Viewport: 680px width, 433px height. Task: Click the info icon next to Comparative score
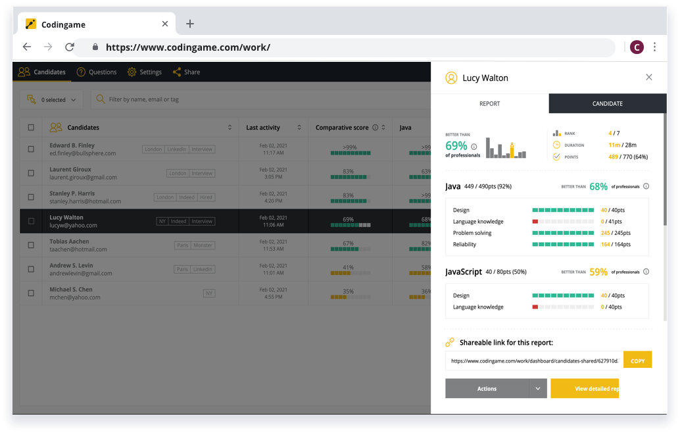(x=375, y=128)
